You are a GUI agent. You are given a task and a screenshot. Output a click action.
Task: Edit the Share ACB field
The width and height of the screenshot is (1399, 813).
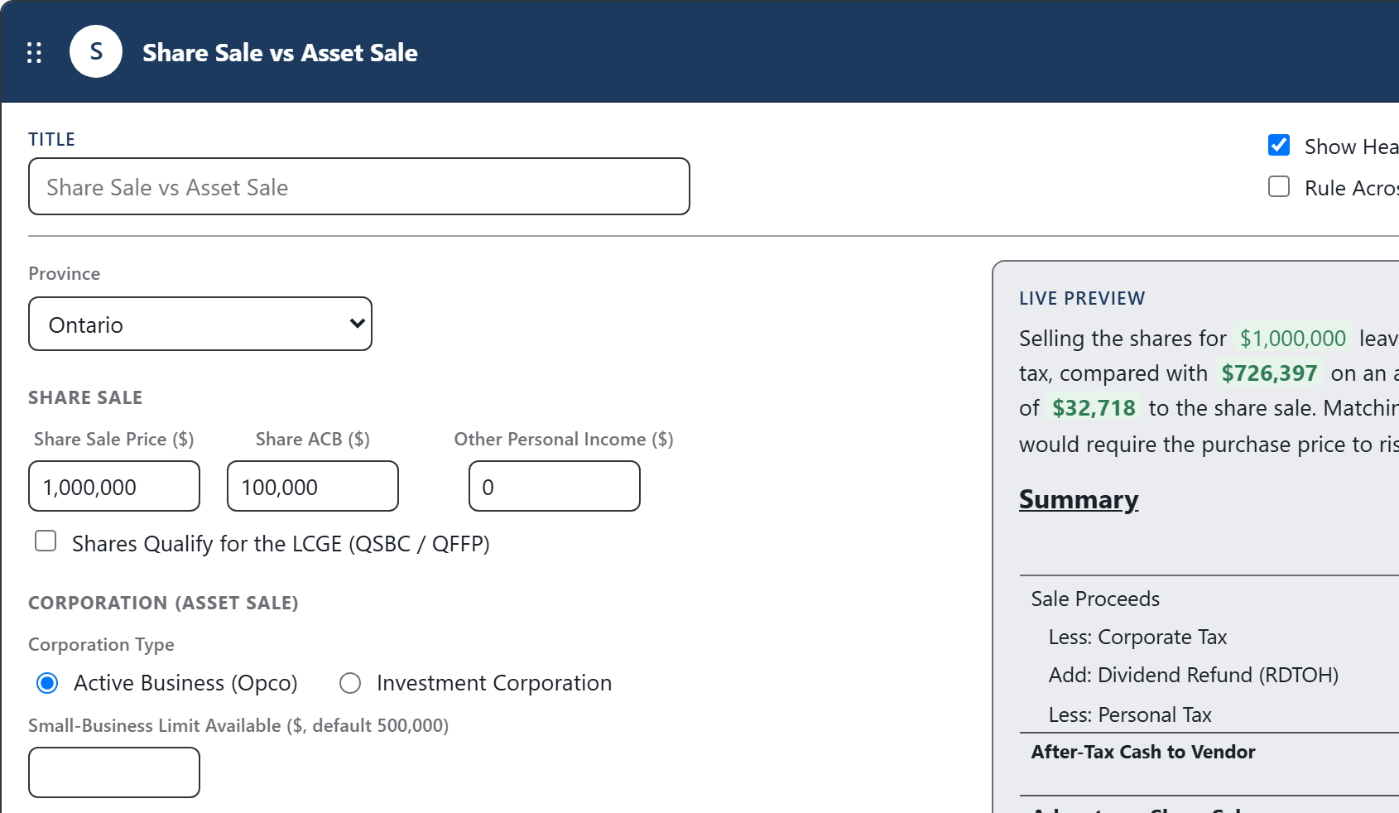tap(313, 486)
